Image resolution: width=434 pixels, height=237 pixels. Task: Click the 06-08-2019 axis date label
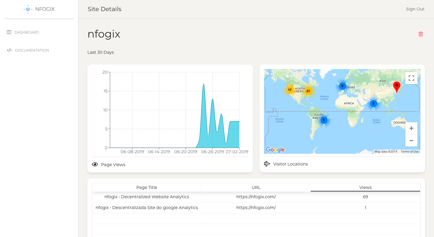click(132, 152)
